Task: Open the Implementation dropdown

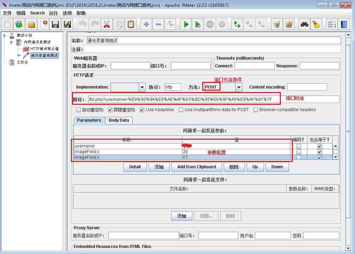Action: [142, 87]
